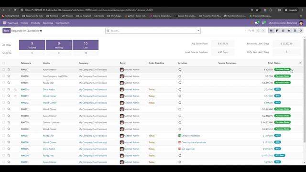Switch to kanban view

[x=277, y=31]
